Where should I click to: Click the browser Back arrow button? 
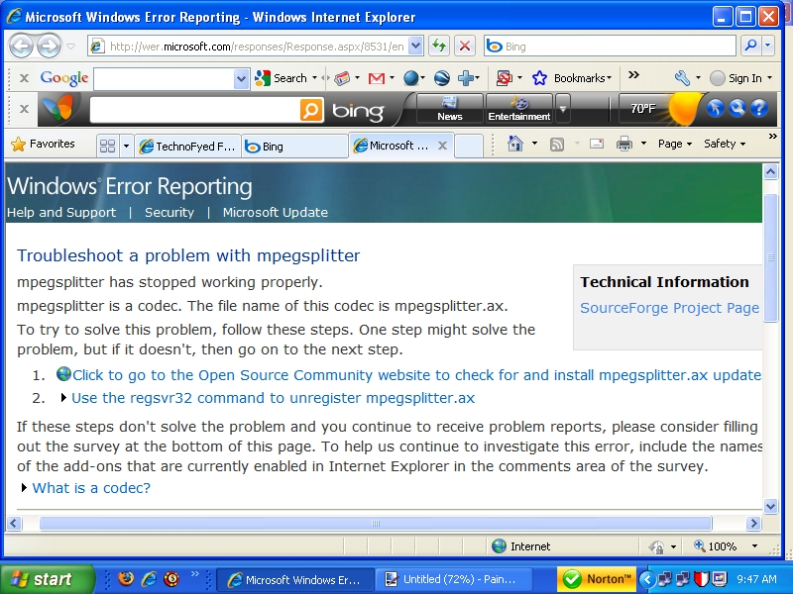pyautogui.click(x=21, y=47)
